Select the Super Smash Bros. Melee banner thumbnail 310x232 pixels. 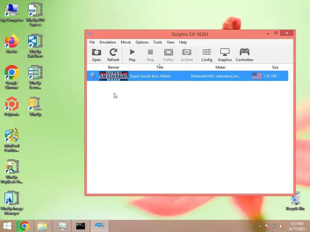coord(114,76)
